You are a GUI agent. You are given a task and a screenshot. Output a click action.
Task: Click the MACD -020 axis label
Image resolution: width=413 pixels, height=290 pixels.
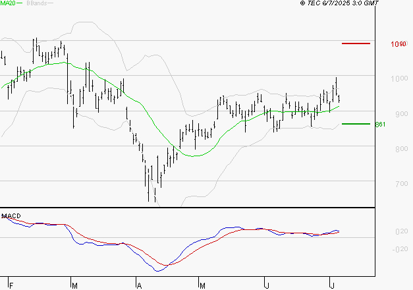(x=400, y=249)
